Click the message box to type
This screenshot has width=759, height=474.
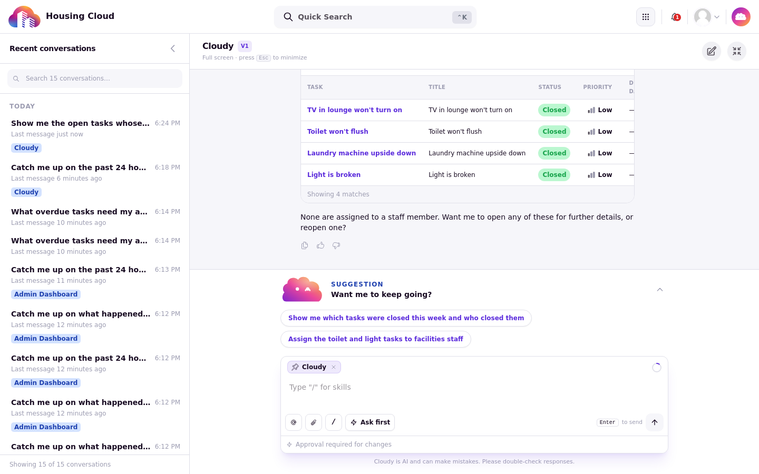pyautogui.click(x=474, y=387)
